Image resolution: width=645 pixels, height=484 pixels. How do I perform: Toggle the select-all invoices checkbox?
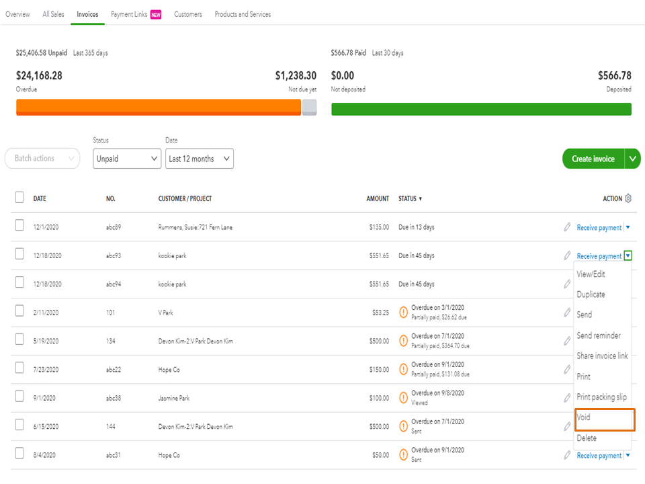click(x=19, y=198)
